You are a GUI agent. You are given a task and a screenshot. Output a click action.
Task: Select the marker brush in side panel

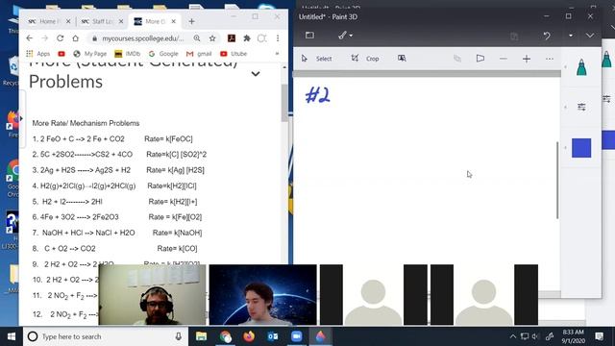(x=581, y=67)
